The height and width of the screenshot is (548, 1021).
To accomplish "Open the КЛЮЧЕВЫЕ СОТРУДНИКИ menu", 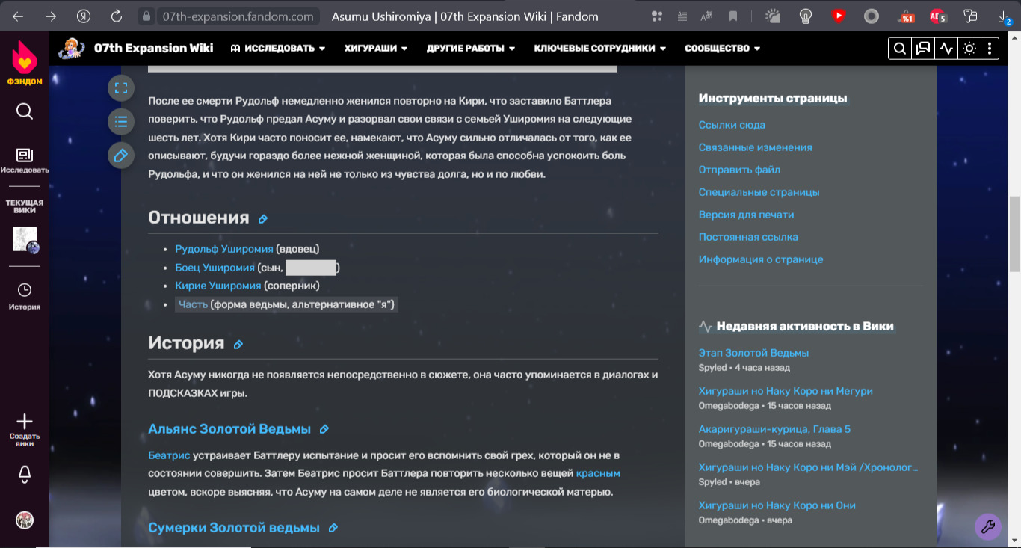I will point(599,49).
